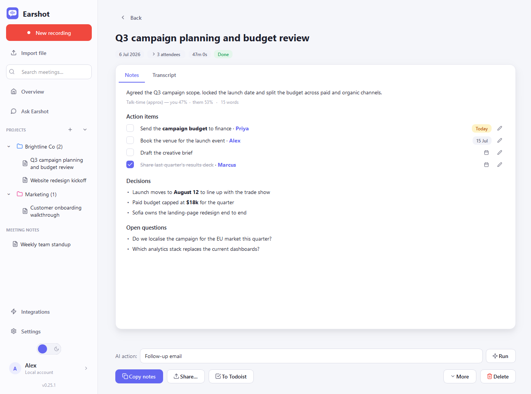Screen dimensions: 531x394
Task: Uncheck the Share last quarter's results deck item
Action: [130, 165]
